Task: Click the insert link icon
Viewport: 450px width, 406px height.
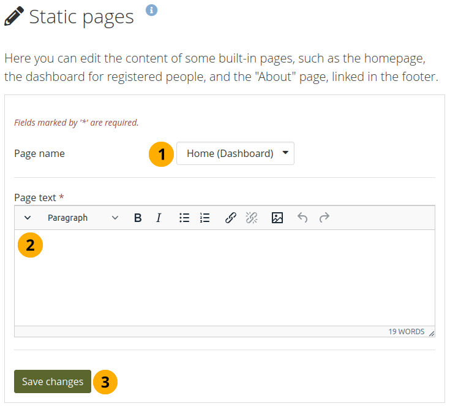Action: tap(231, 218)
